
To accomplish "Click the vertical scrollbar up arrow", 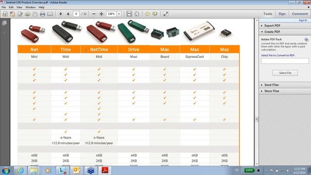I will (257, 20).
